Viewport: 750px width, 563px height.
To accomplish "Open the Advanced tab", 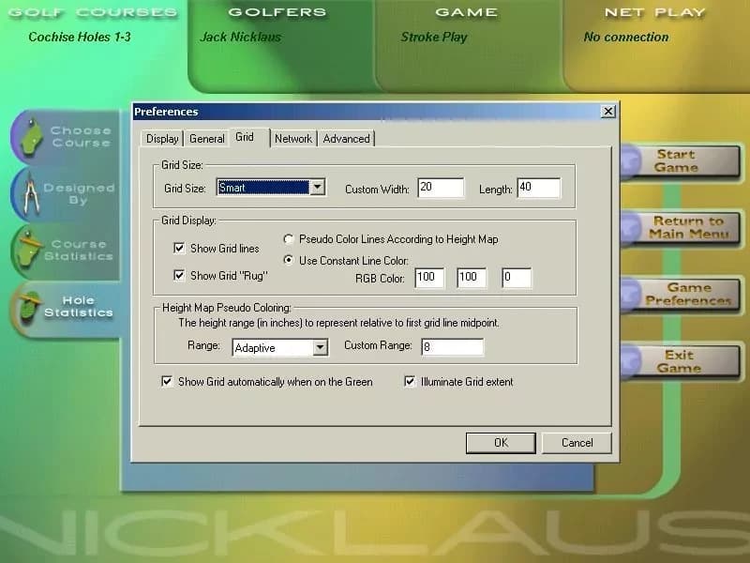I will [346, 138].
